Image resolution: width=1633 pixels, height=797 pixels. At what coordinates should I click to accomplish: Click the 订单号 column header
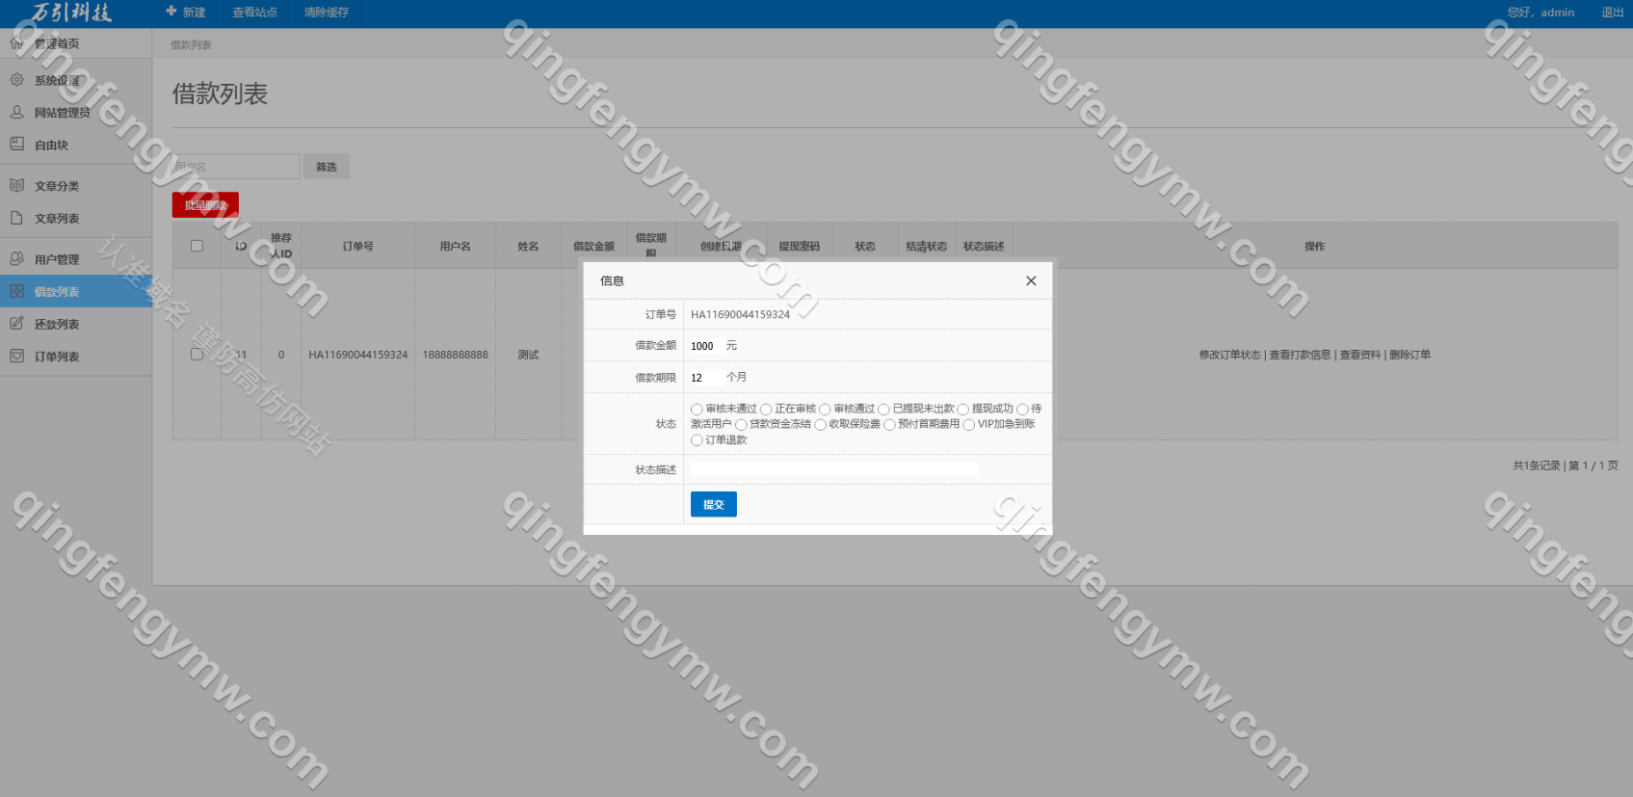pos(358,247)
